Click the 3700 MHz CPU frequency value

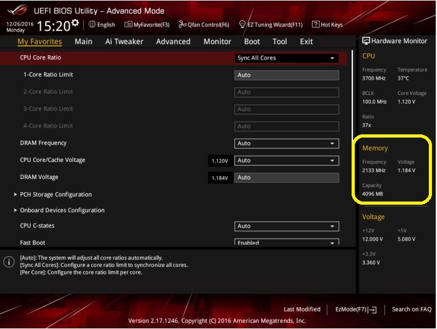374,78
